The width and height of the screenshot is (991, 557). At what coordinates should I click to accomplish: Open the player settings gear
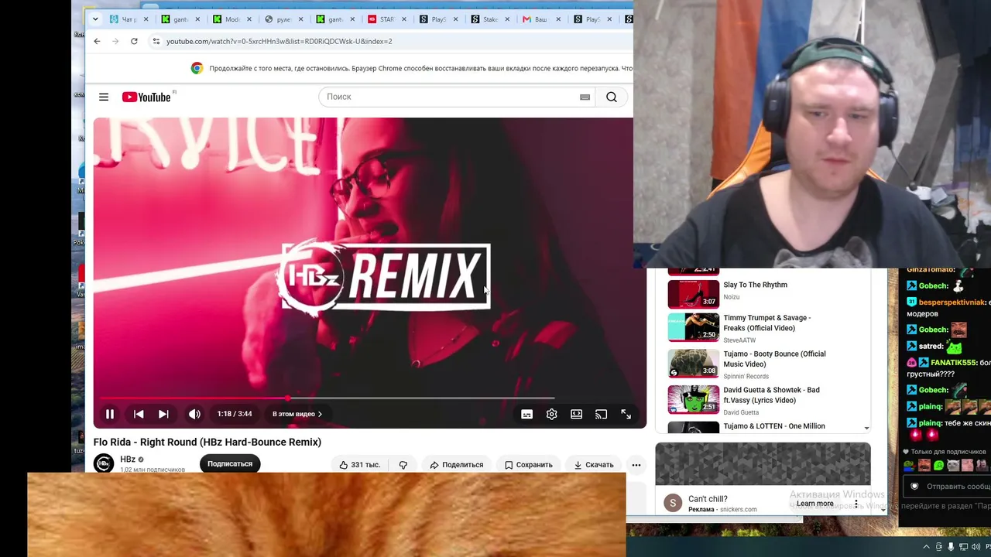[551, 414]
